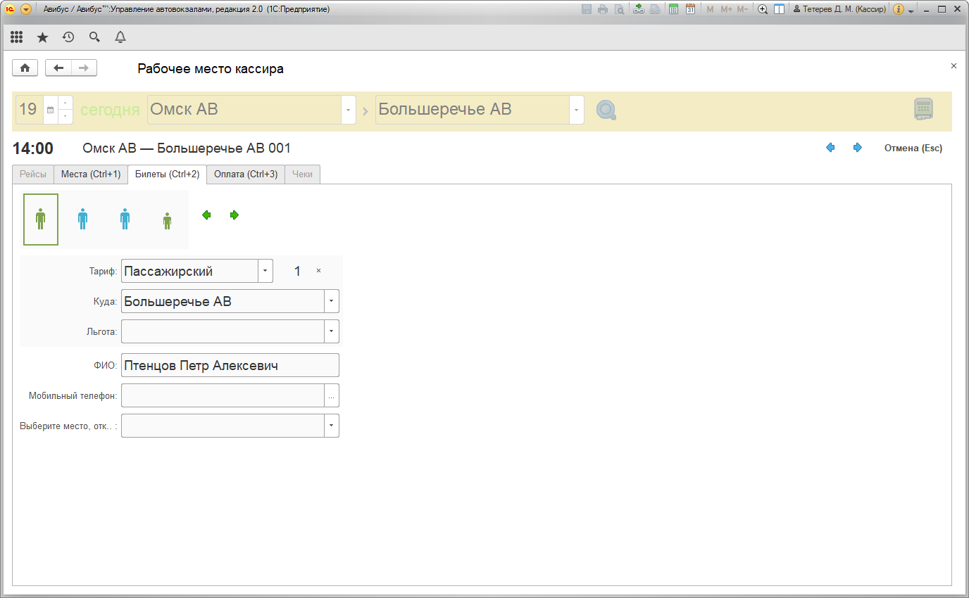Click the search magnifier next to destination
969x598 pixels.
click(x=606, y=110)
